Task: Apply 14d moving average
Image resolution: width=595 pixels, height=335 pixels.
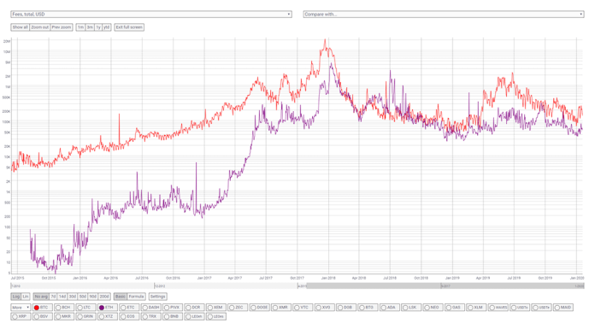Action: [62, 297]
